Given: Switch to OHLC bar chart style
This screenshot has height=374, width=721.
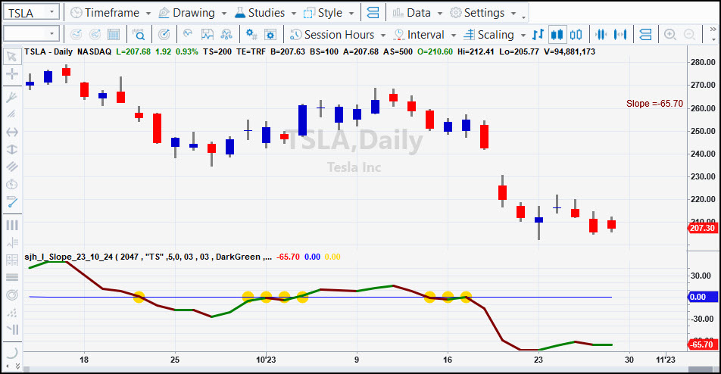Looking at the screenshot, I should point(538,35).
